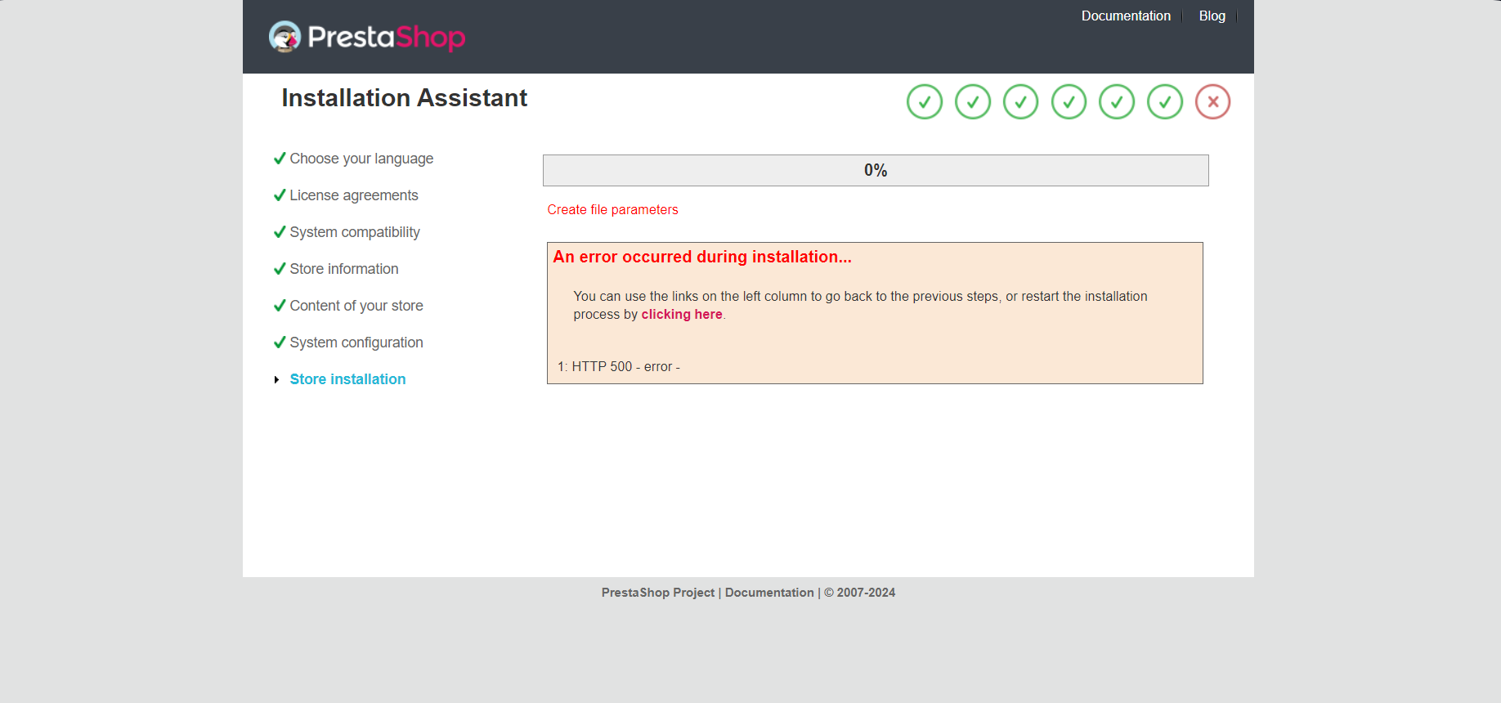Click the fifth green check step circle
Image resolution: width=1501 pixels, height=703 pixels.
click(x=1117, y=102)
